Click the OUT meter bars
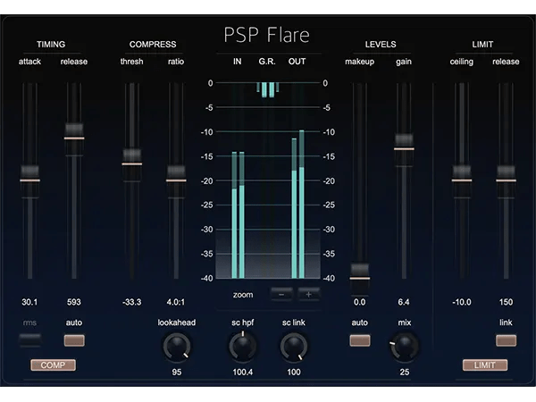This screenshot has width=536, height=402. pyautogui.click(x=297, y=204)
